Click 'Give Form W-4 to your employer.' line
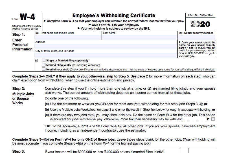Screen dimensions: 228x153 (x=114, y=25)
